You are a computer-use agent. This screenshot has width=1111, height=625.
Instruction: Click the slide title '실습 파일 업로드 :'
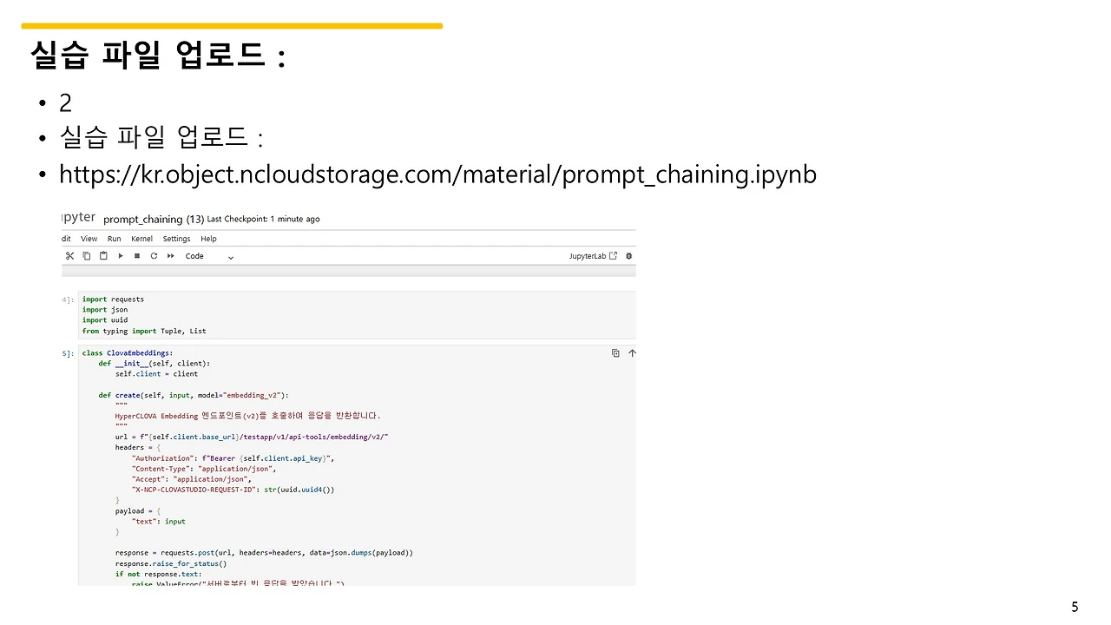[158, 56]
